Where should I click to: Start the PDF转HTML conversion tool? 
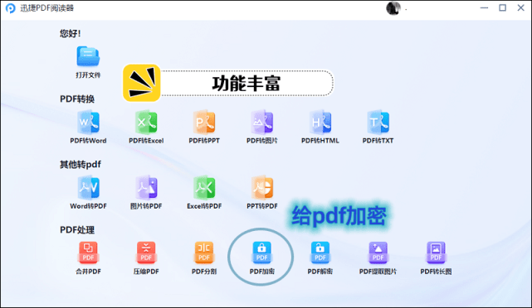(320, 122)
